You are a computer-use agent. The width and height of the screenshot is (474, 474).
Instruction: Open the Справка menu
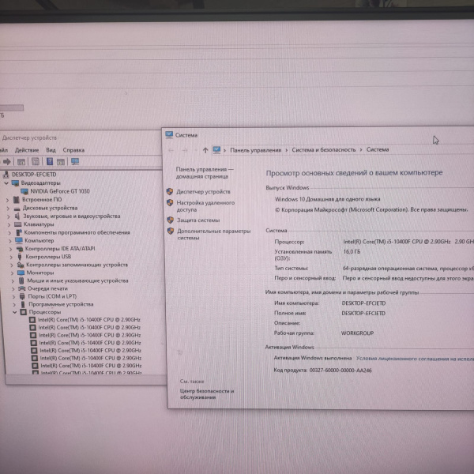[x=73, y=150]
